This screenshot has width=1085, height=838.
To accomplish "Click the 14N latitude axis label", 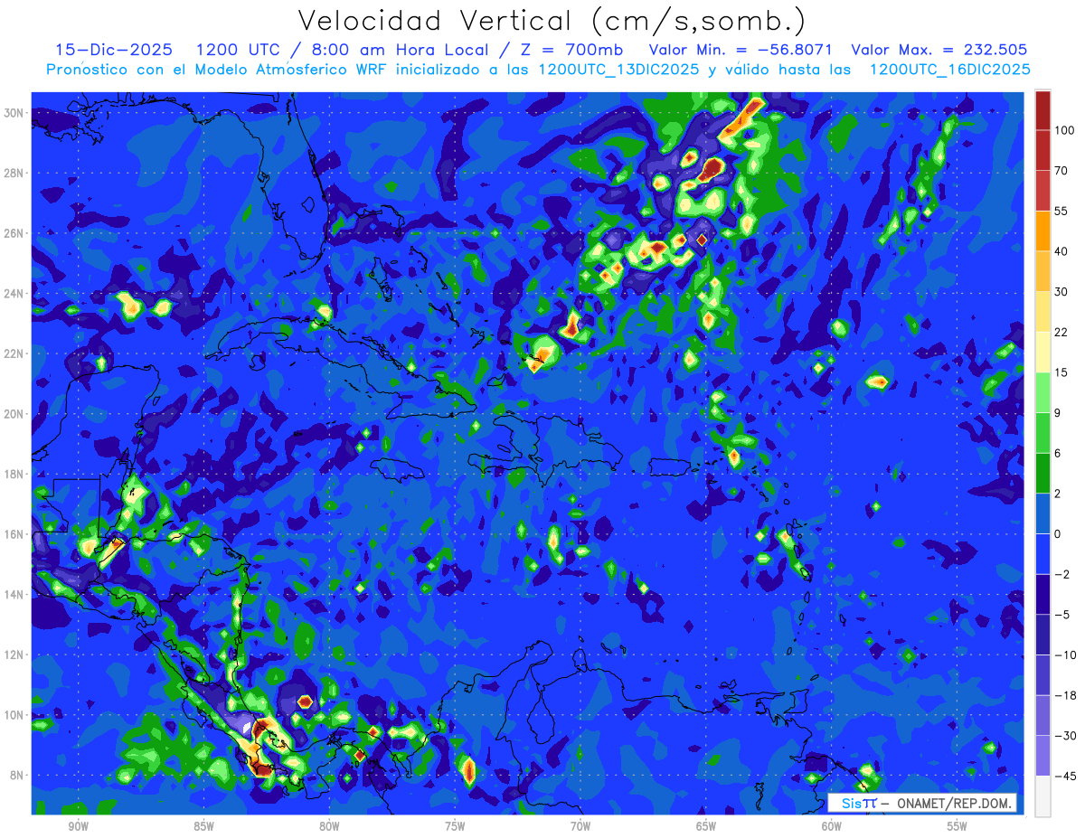I will click(x=14, y=595).
